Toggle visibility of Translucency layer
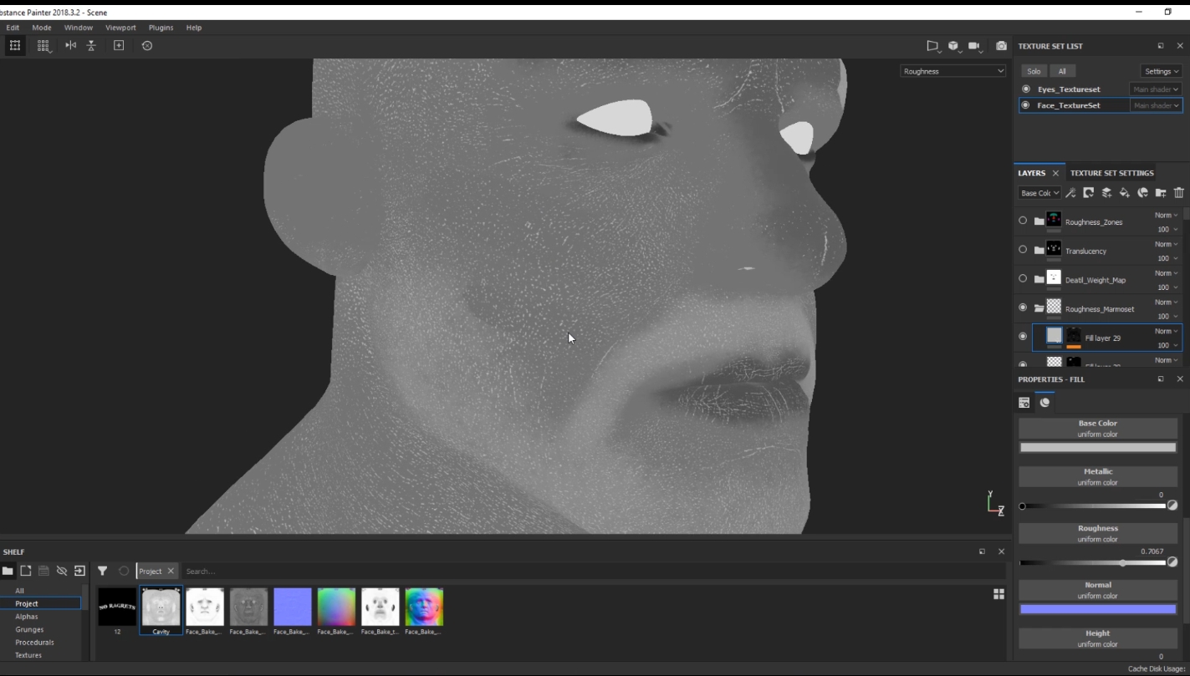 1023,249
